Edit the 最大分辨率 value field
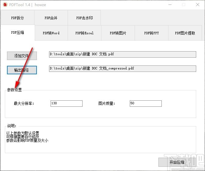The image size is (205, 171). tap(66, 103)
